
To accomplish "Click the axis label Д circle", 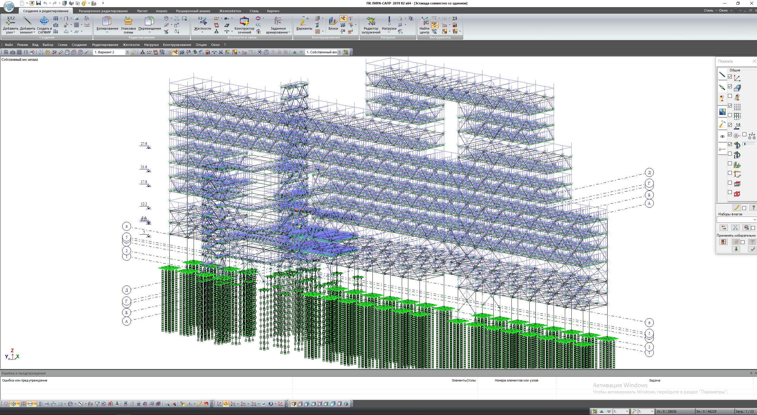I will (649, 172).
